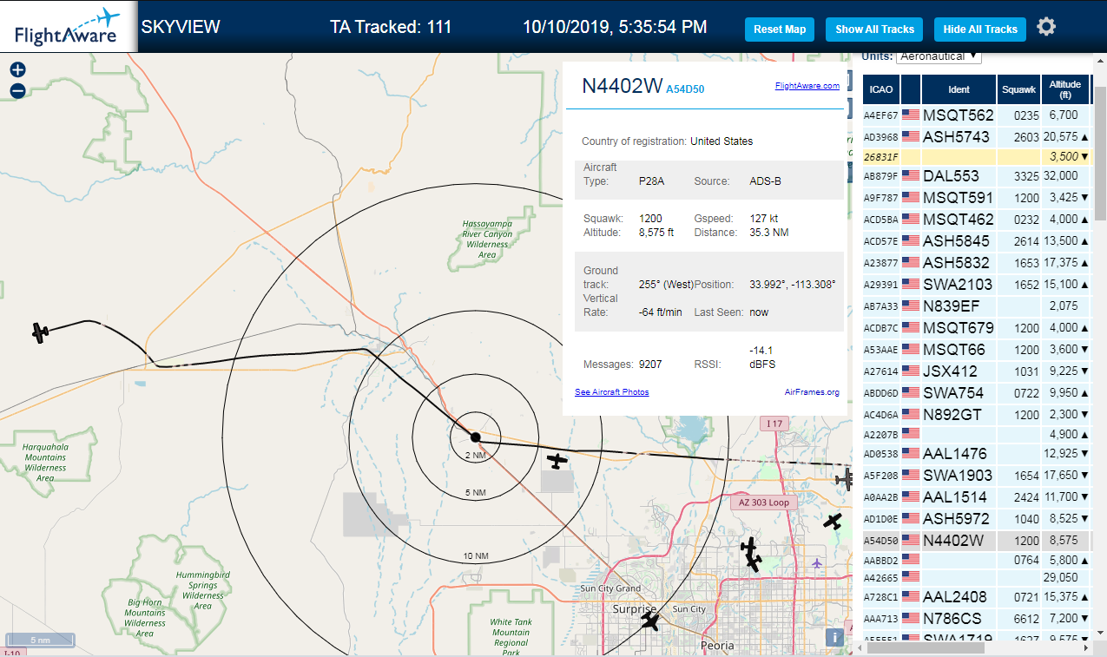The width and height of the screenshot is (1107, 657).
Task: Select the MSQT591 row
Action: 977,197
